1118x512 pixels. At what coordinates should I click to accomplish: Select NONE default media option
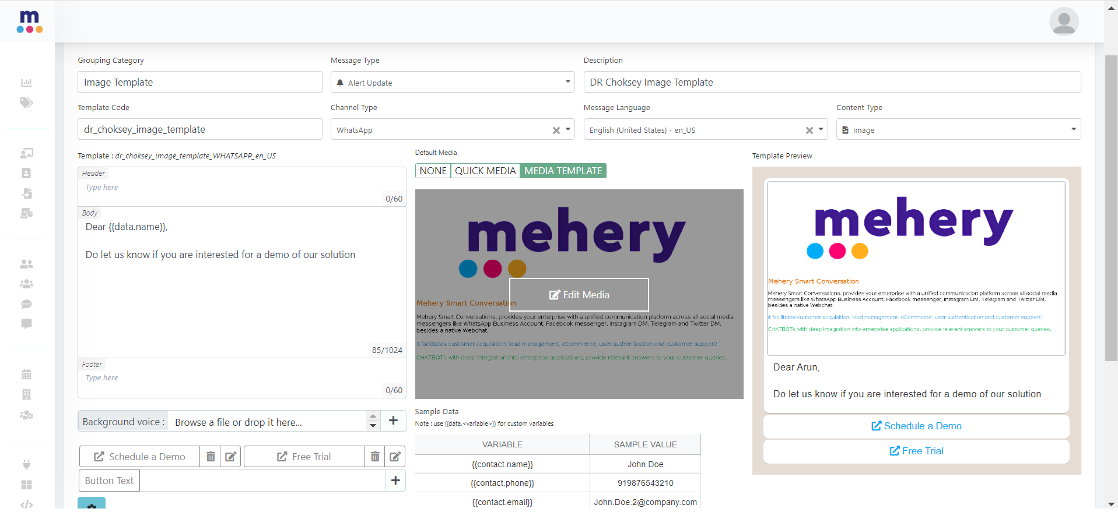[x=433, y=171]
